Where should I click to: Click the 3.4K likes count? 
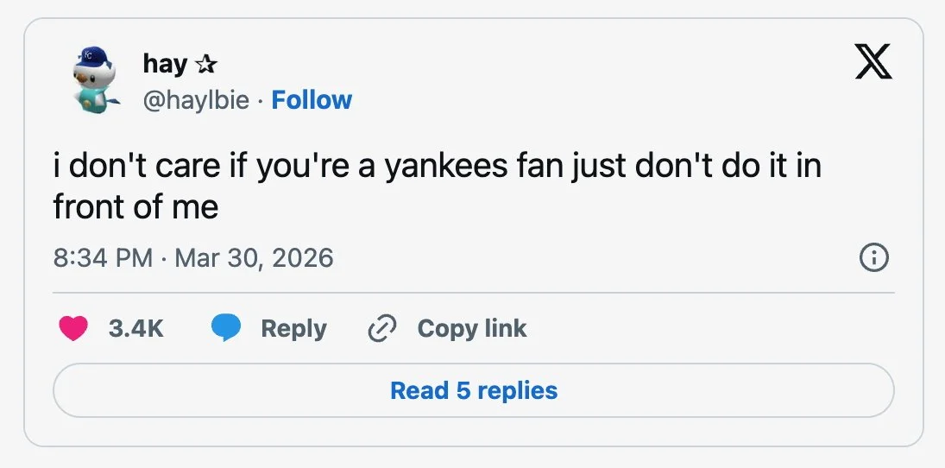[135, 329]
